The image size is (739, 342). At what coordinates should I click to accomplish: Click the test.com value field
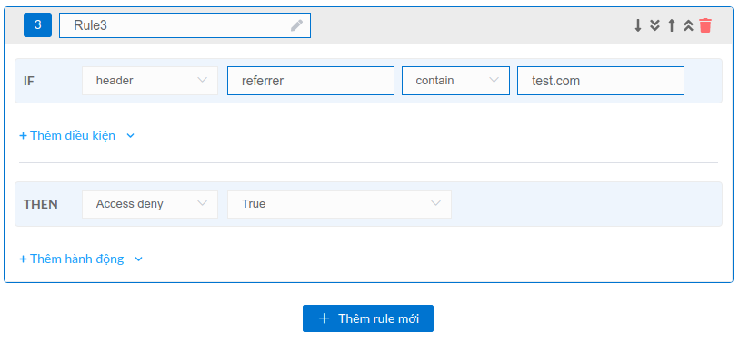coord(601,81)
